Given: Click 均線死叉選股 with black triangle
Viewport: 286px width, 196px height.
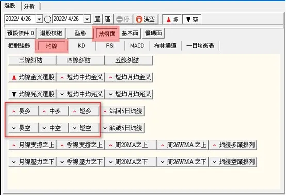Looking at the screenshot, I should pyautogui.click(x=32, y=94).
